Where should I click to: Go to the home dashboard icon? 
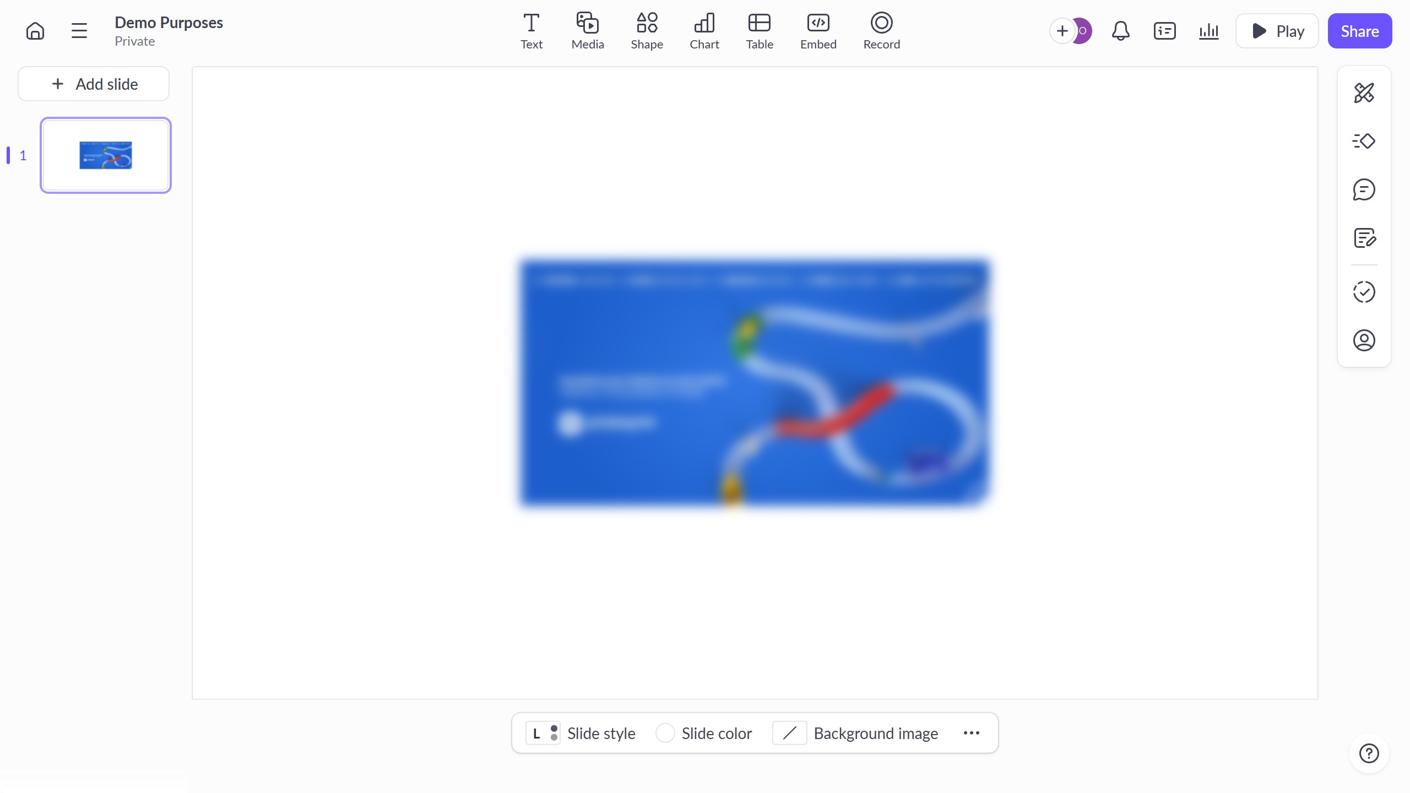pyautogui.click(x=35, y=31)
